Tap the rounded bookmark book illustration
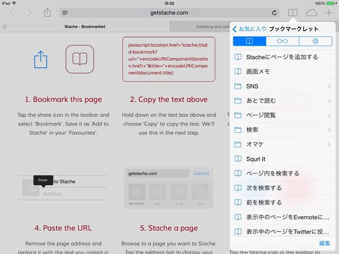This screenshot has width=339, height=254. tap(80, 59)
